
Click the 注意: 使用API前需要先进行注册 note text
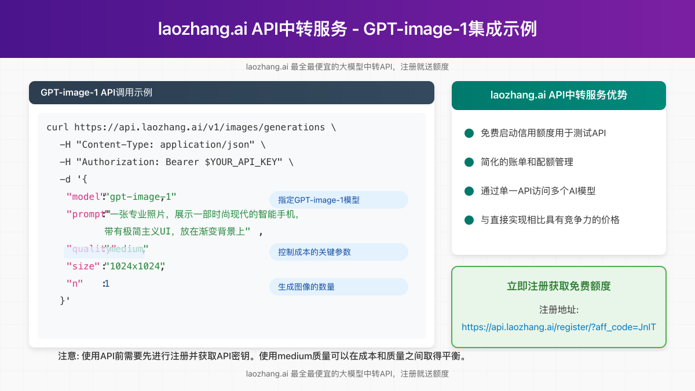pos(262,356)
